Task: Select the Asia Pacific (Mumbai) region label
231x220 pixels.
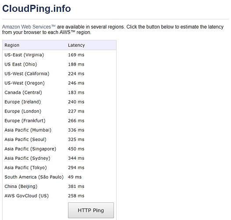Action: [28, 130]
